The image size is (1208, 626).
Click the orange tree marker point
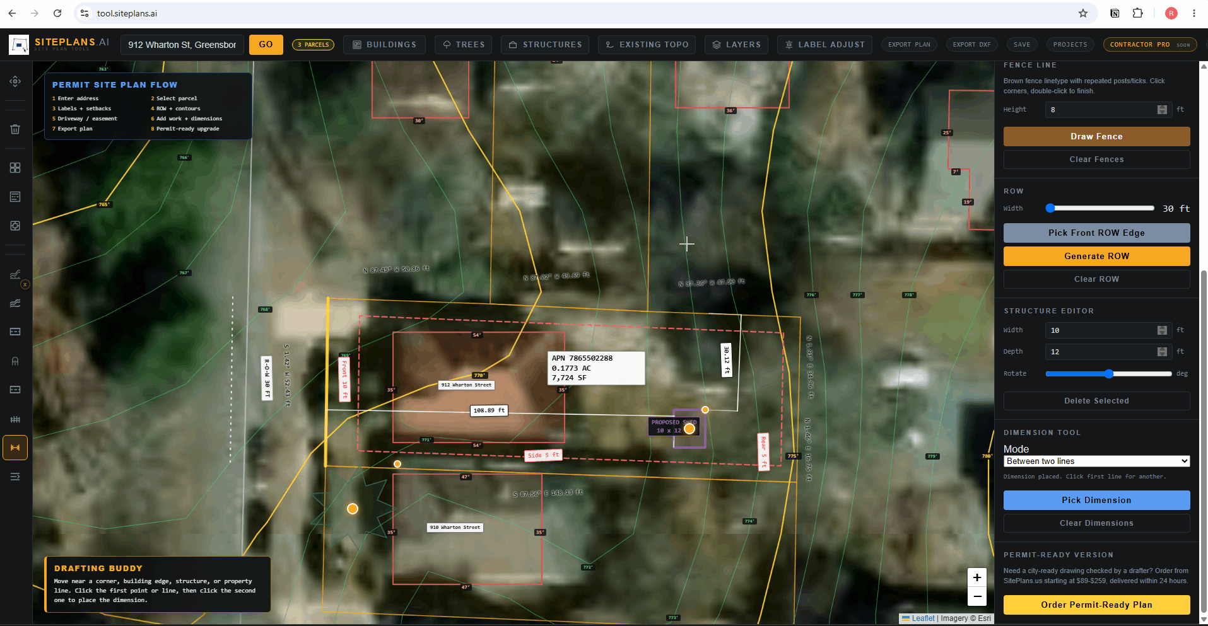click(x=353, y=509)
